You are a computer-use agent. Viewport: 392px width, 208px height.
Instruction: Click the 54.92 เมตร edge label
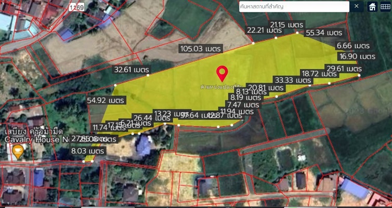click(x=106, y=100)
